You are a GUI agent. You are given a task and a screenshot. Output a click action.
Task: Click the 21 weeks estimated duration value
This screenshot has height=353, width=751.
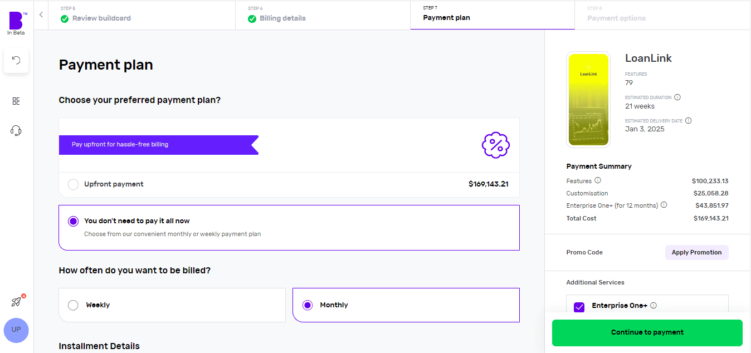640,106
